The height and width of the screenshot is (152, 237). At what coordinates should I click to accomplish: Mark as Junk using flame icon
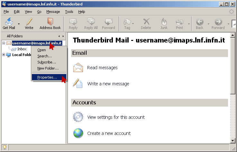tap(164, 22)
